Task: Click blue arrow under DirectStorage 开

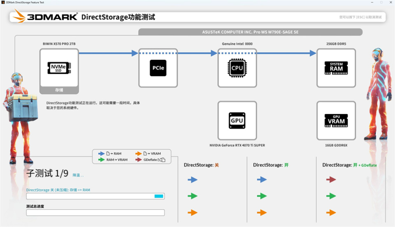Action: pyautogui.click(x=262, y=179)
